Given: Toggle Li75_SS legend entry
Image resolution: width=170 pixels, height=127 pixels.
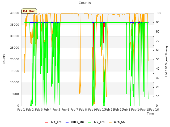Looking at the screenshot, I should pos(117,122).
